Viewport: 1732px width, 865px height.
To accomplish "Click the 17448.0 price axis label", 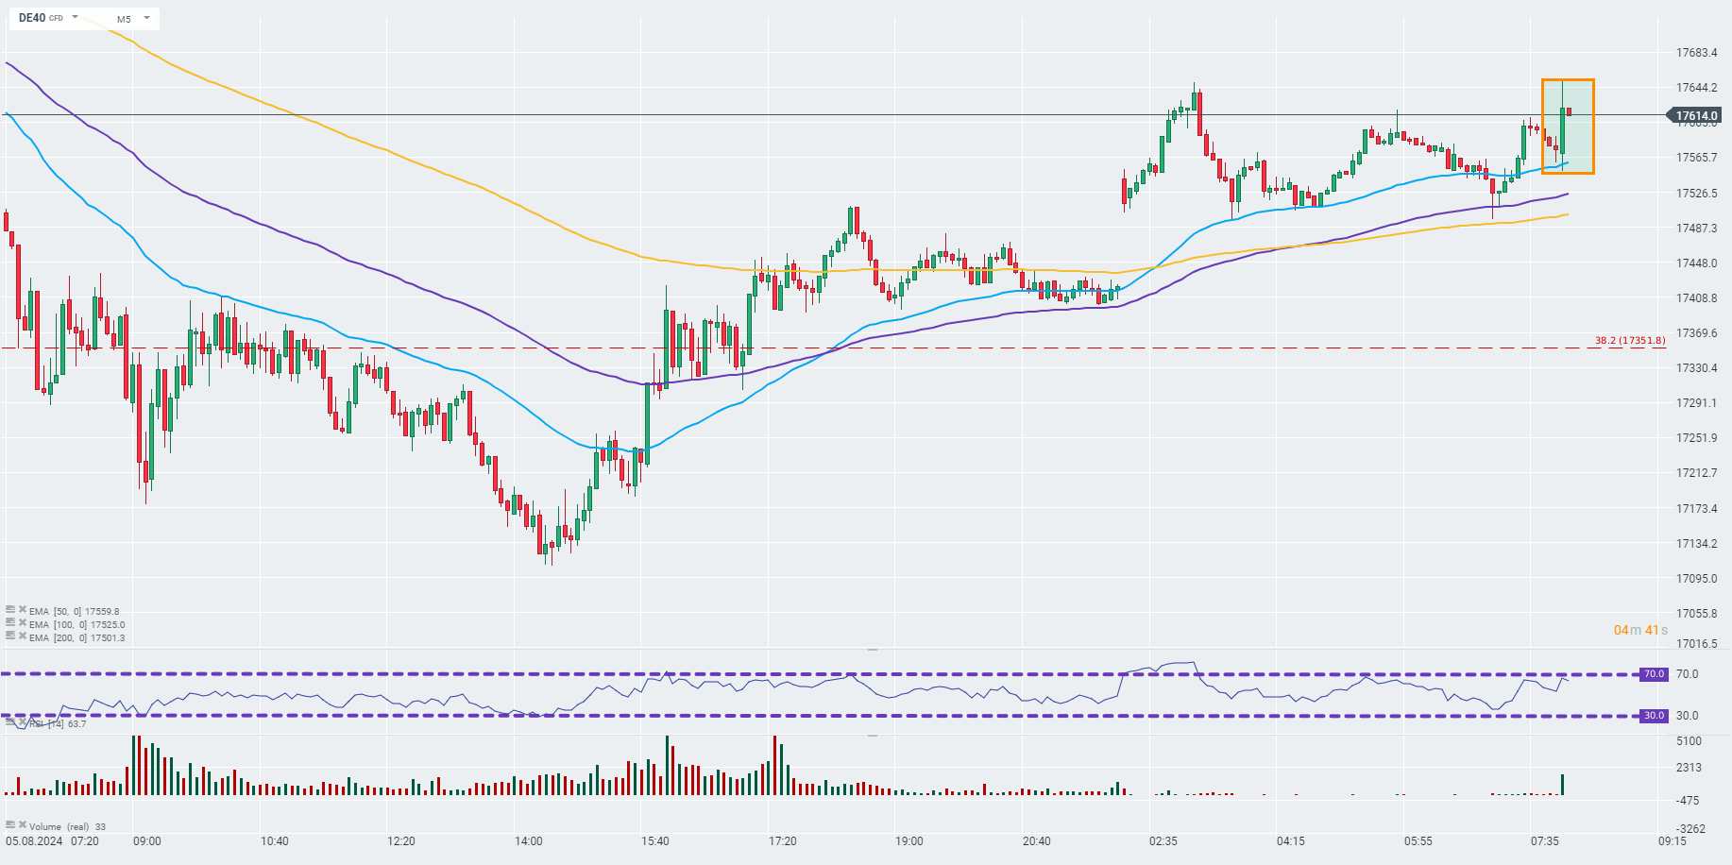I will [1697, 263].
